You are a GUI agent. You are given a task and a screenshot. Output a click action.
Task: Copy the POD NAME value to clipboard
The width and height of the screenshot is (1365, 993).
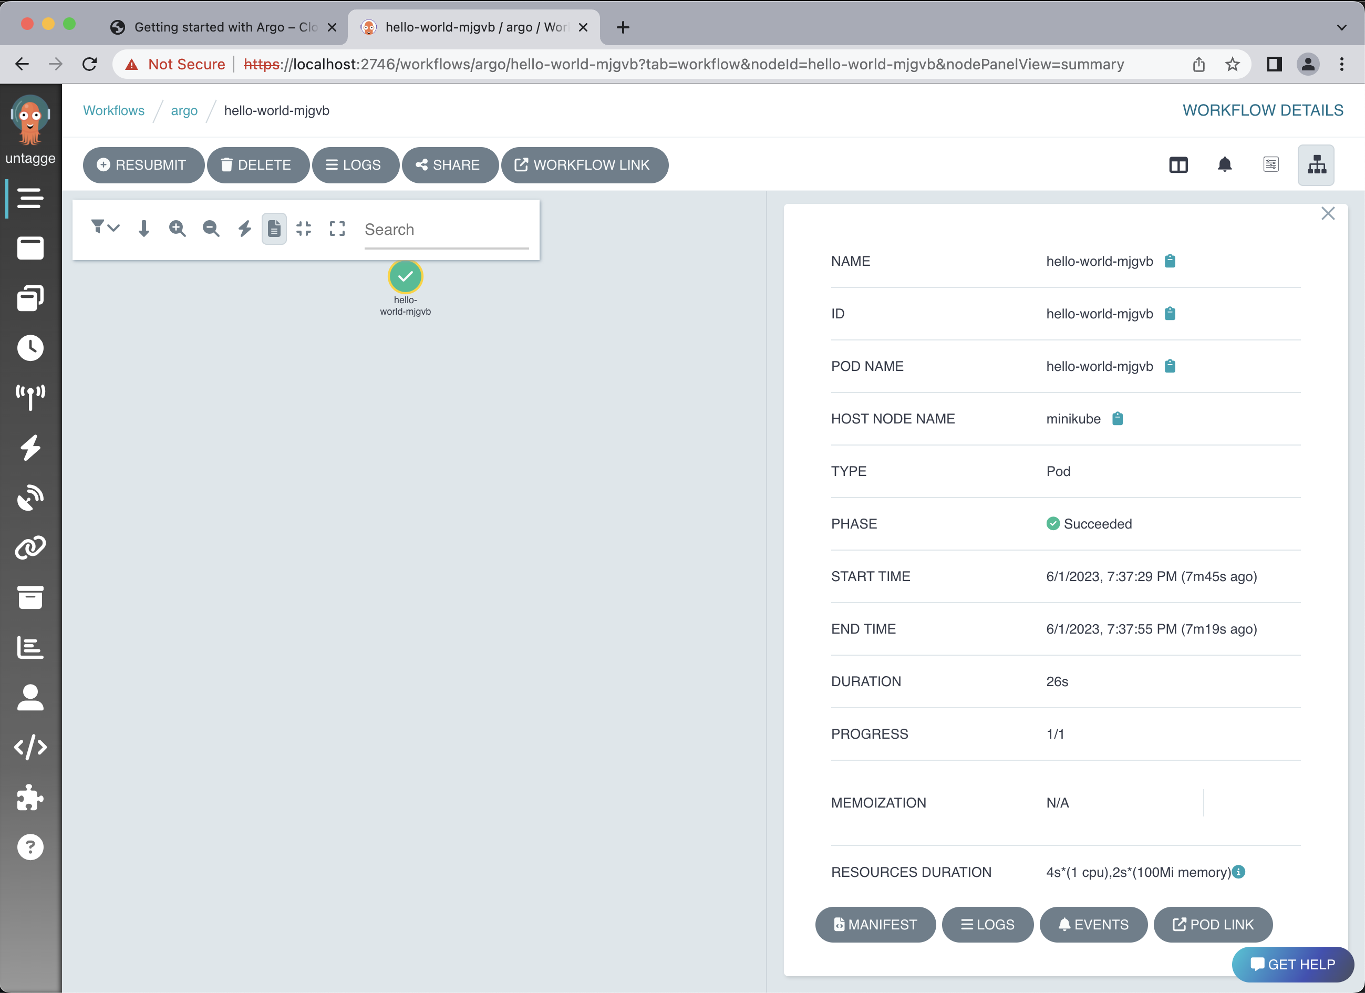coord(1170,366)
